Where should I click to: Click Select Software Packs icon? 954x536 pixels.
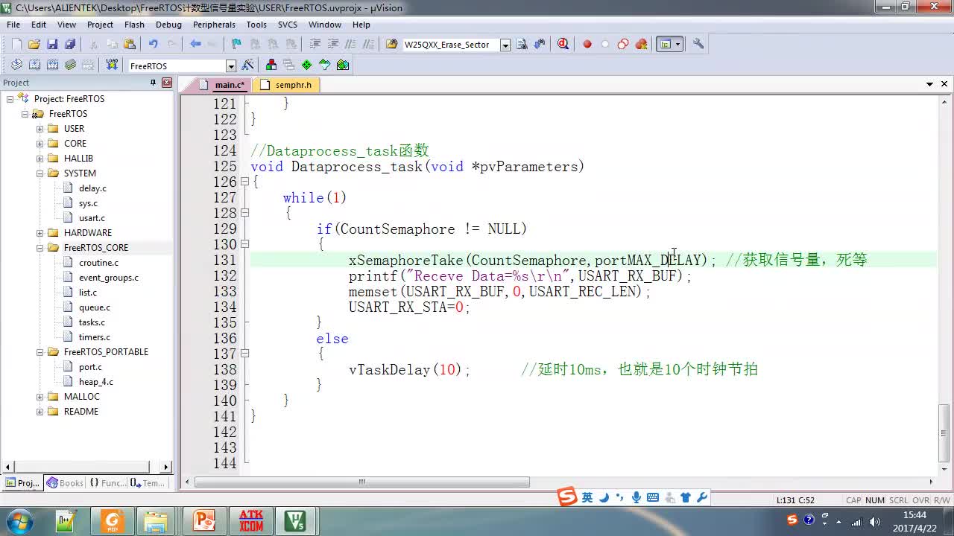click(324, 66)
